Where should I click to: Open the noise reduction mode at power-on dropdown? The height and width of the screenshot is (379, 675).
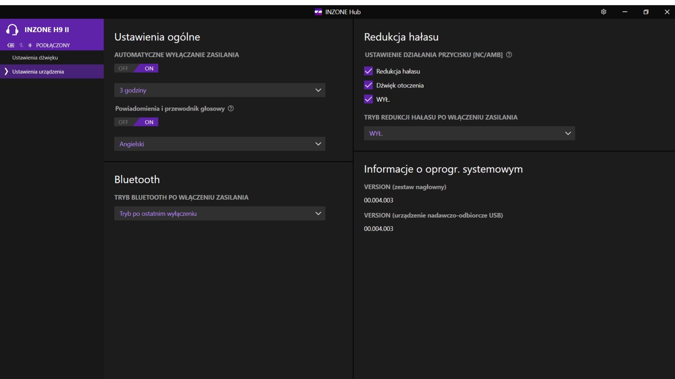point(469,133)
